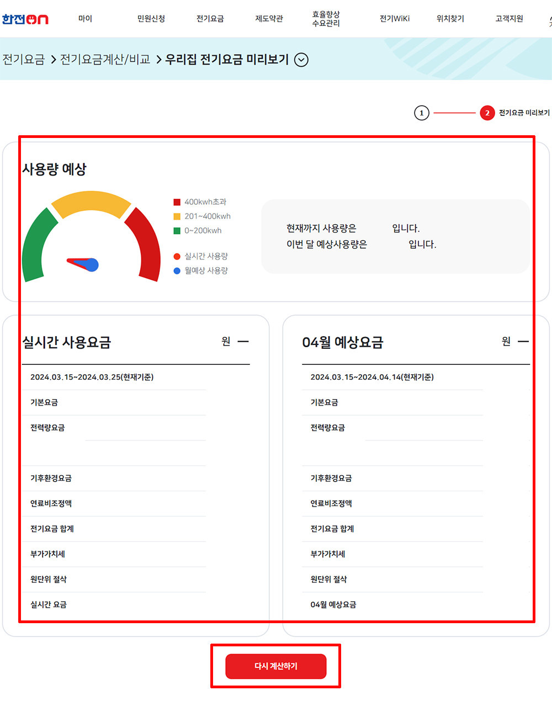Open the 위치찾기 menu
Viewport: 552px width, 701px height.
tap(450, 19)
